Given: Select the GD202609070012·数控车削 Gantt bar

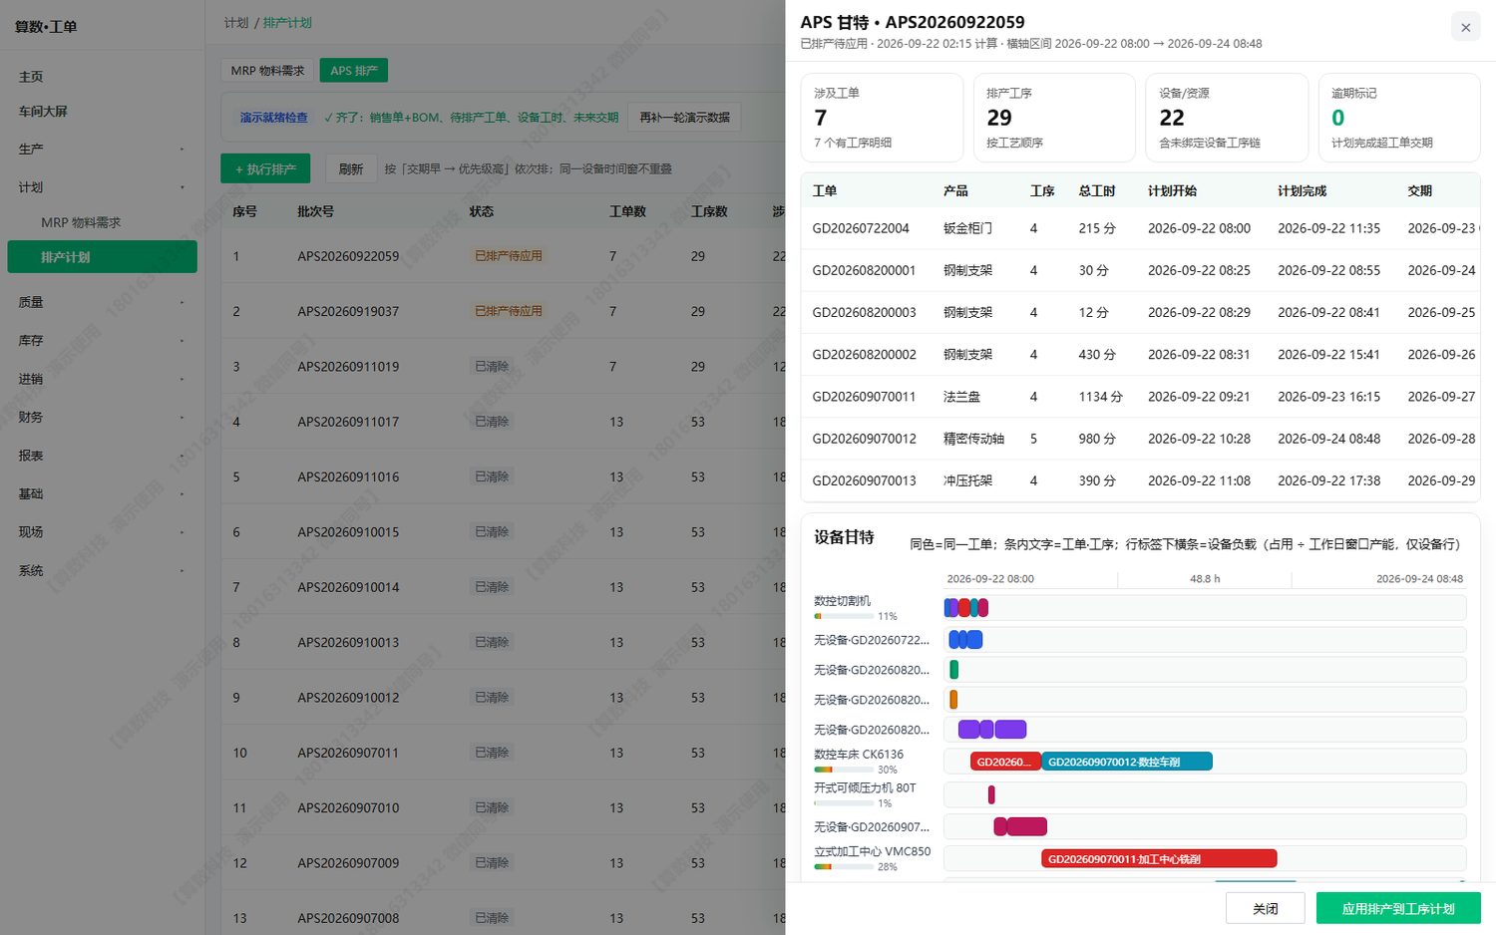Looking at the screenshot, I should [x=1127, y=762].
